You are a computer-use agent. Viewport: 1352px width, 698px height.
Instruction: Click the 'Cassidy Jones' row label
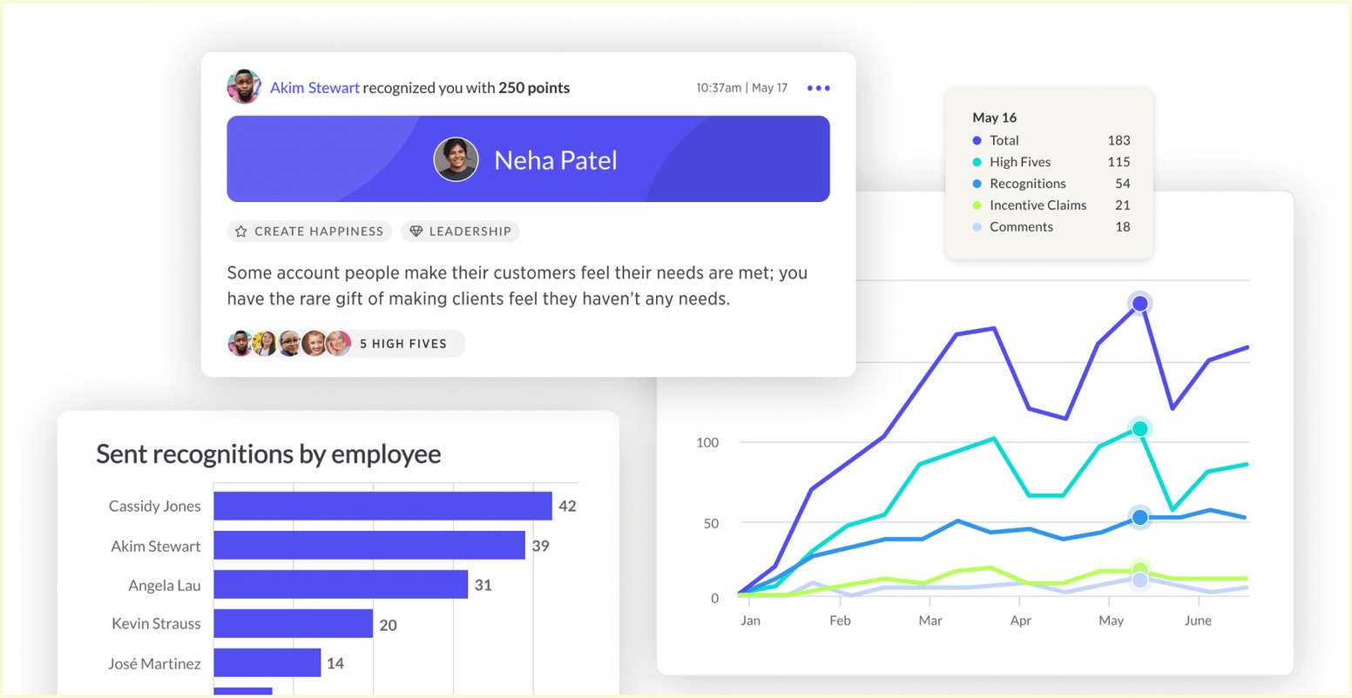154,506
